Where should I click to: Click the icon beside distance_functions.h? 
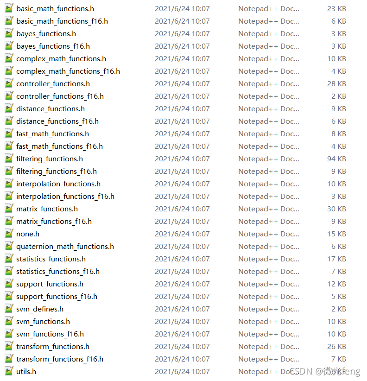coord(9,108)
